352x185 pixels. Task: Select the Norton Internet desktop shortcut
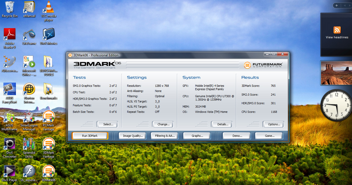(x=29, y=93)
